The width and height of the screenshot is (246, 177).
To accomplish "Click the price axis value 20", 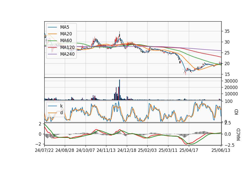I will [x=227, y=64].
